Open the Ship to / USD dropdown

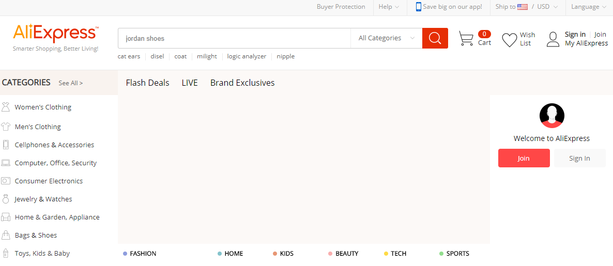526,7
